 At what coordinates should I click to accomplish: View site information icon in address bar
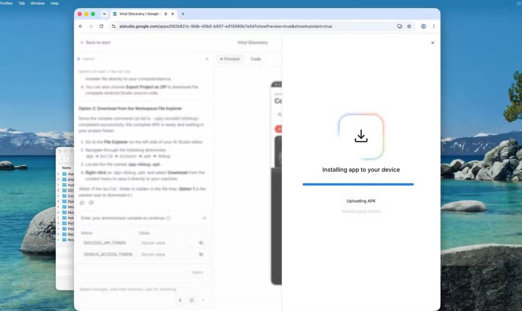pyautogui.click(x=114, y=27)
